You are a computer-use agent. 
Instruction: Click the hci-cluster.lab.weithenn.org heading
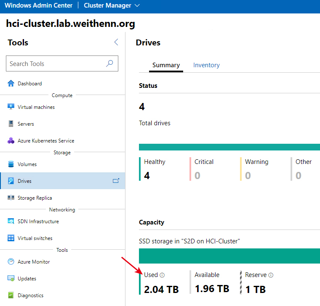click(70, 24)
